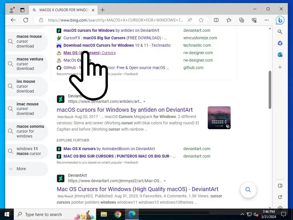Search 'macos mouse cursor download' suggestion

click(x=27, y=41)
